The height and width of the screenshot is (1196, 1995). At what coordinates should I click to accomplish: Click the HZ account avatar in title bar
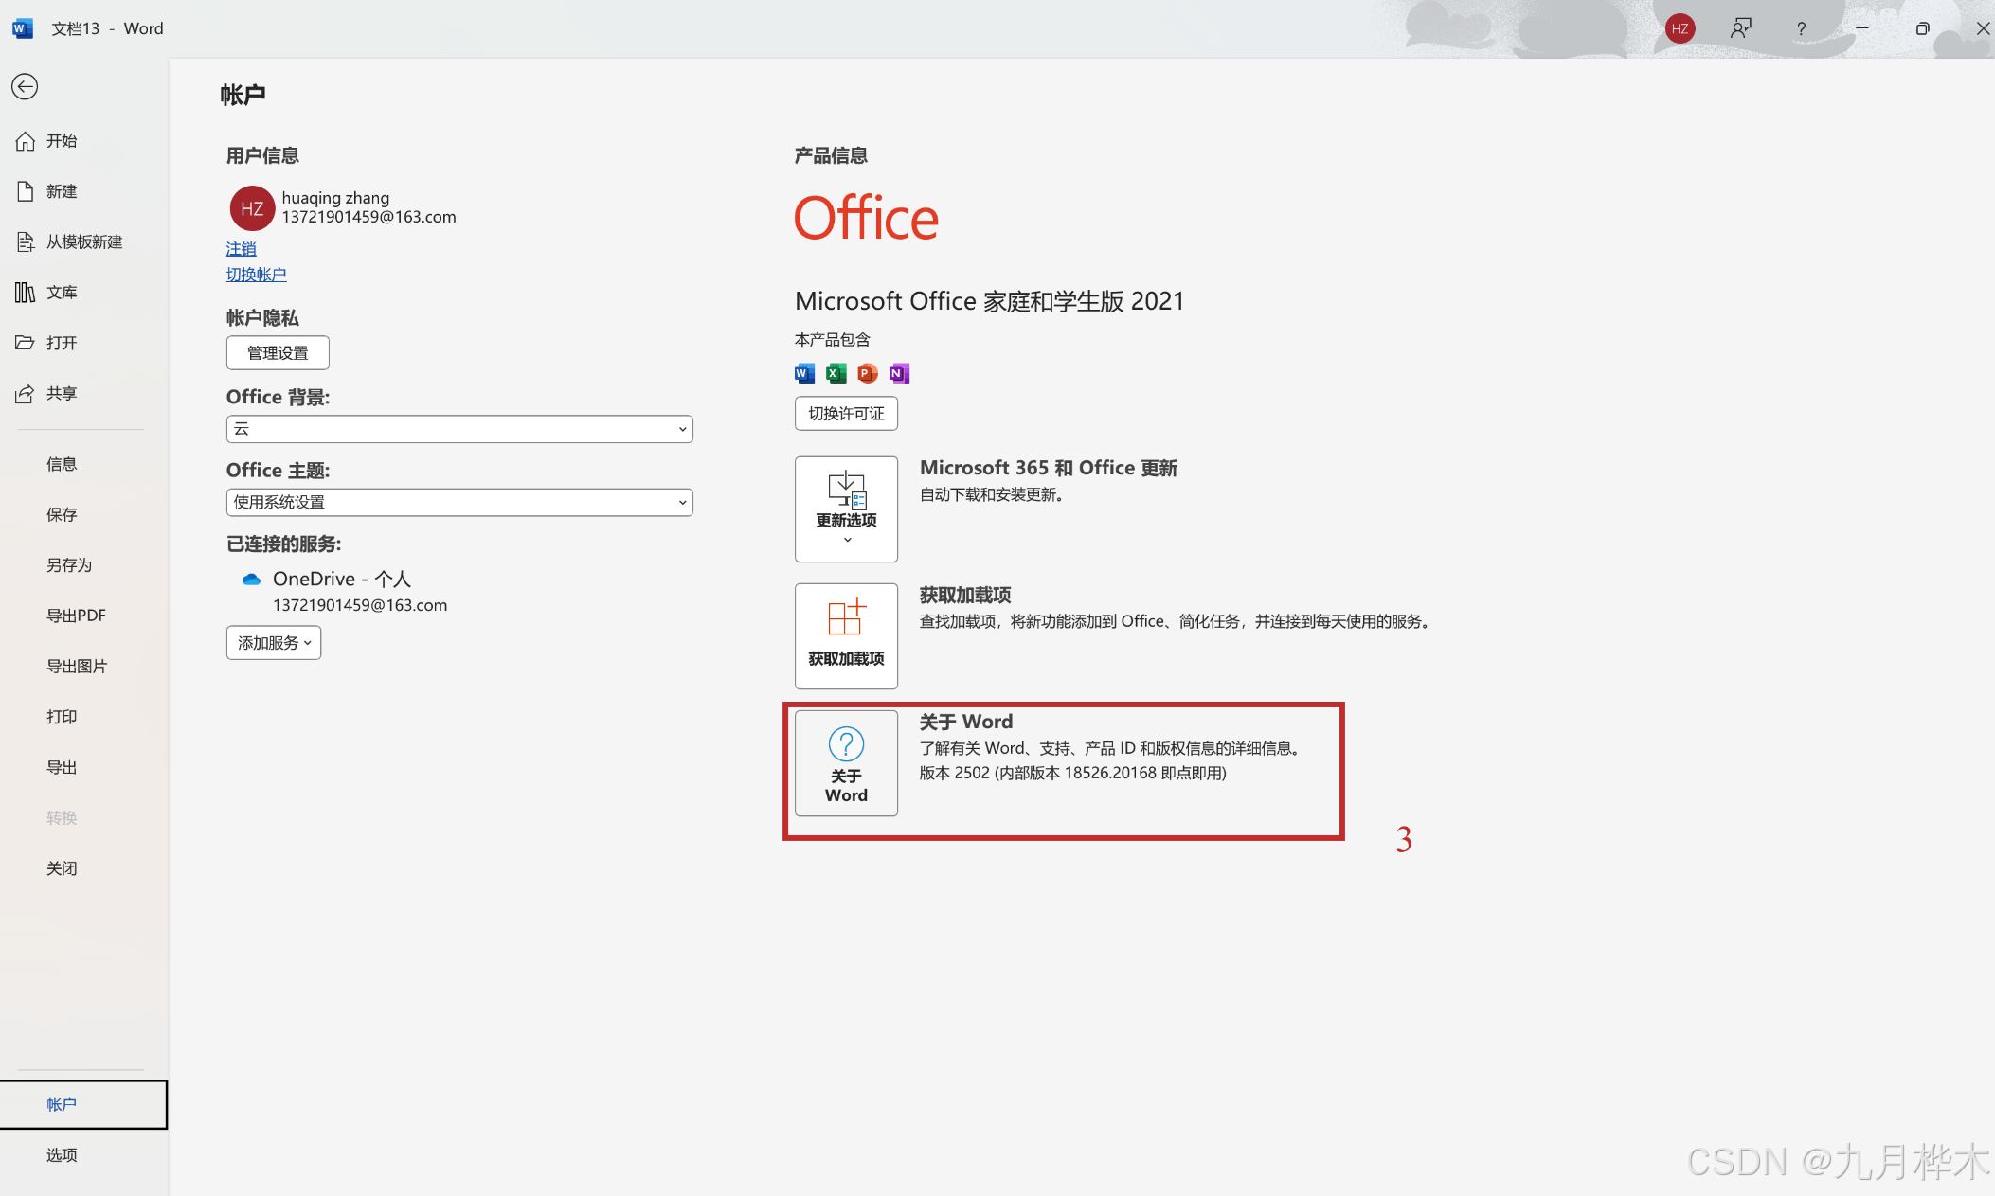(1680, 28)
